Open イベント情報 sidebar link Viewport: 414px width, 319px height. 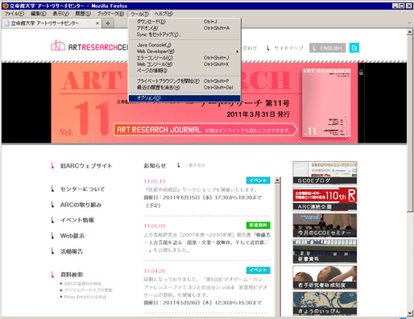(x=77, y=220)
